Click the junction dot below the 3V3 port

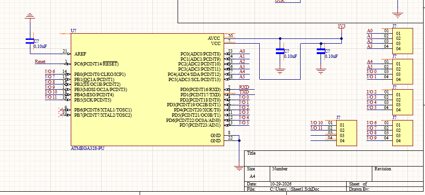[341, 39]
